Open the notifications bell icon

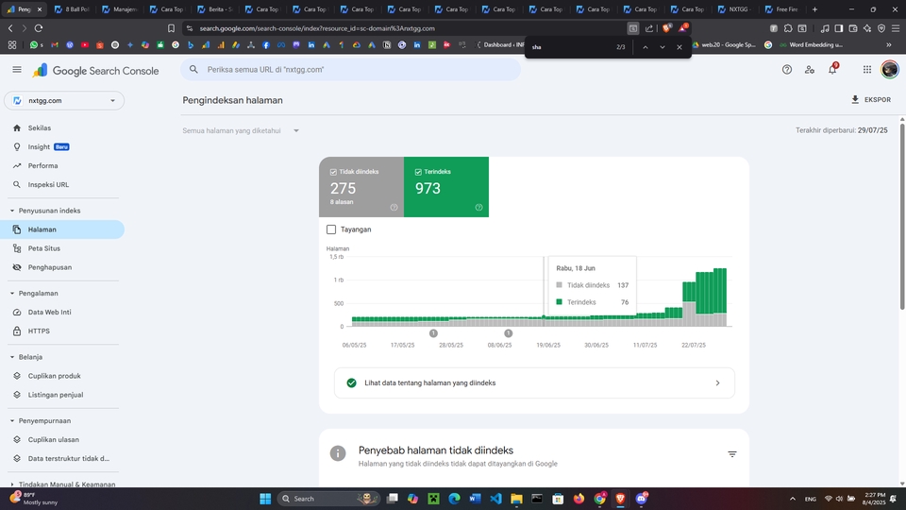coord(832,70)
